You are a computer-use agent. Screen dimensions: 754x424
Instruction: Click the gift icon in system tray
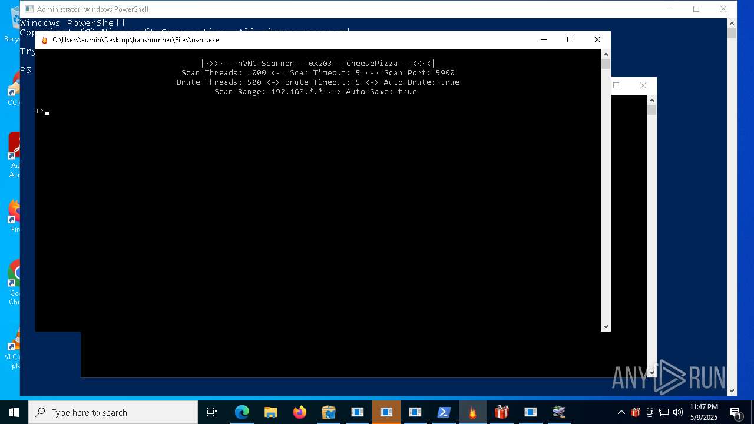tap(636, 412)
